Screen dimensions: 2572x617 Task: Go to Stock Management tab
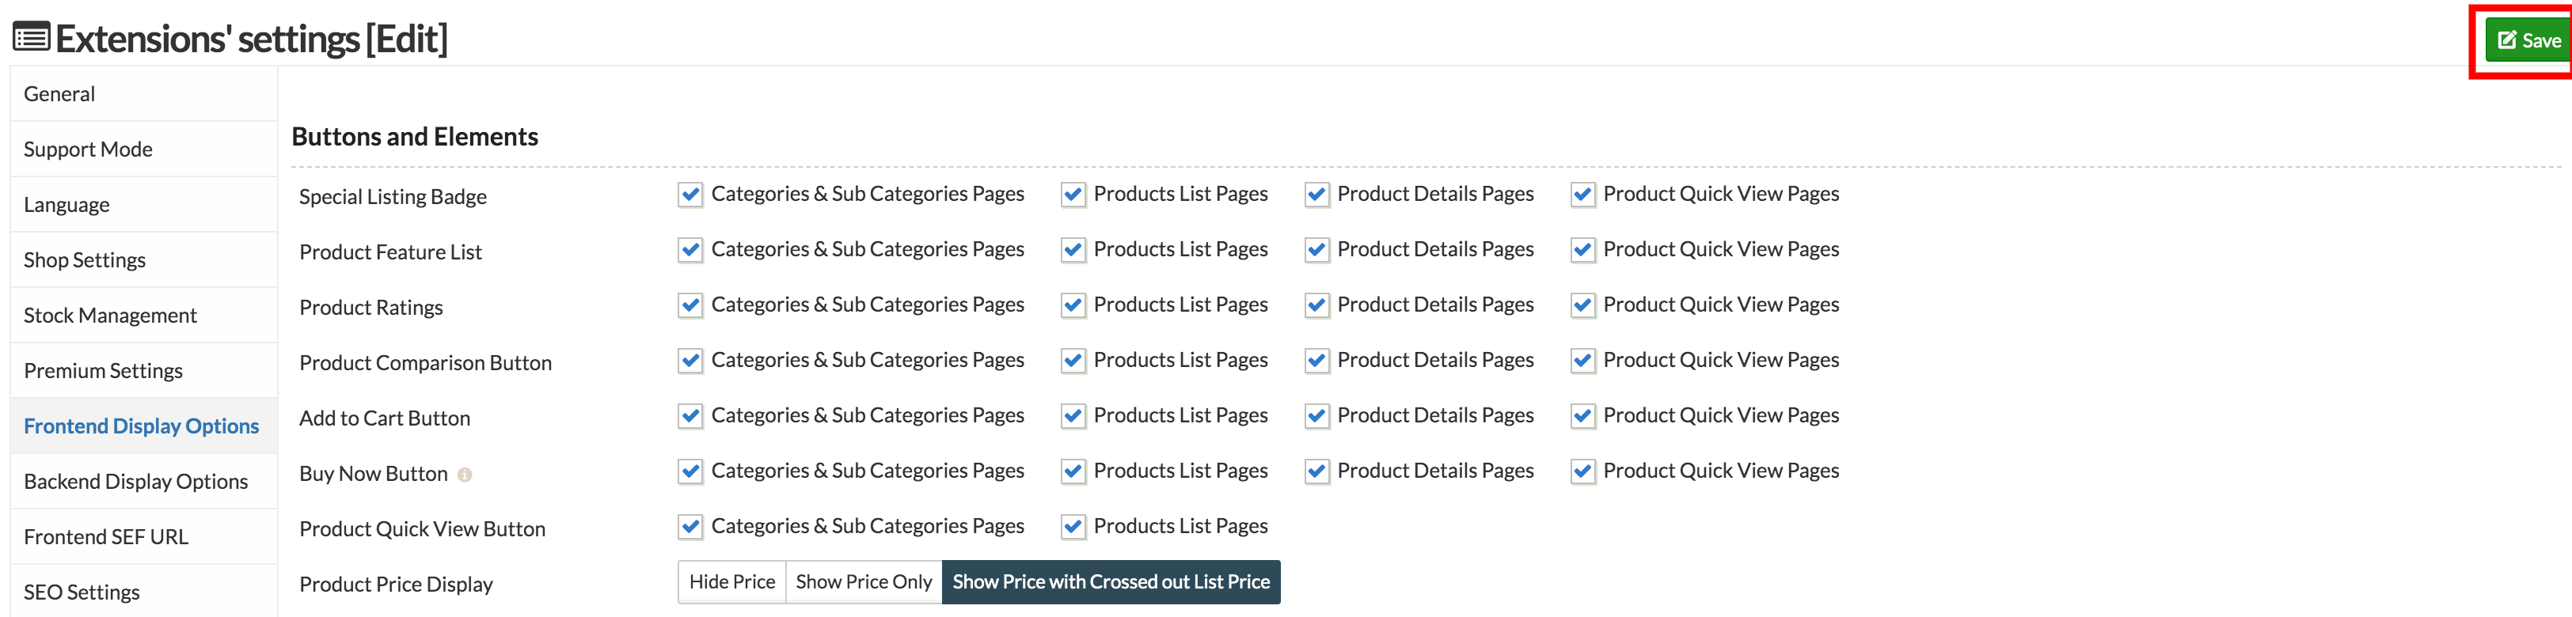(110, 316)
